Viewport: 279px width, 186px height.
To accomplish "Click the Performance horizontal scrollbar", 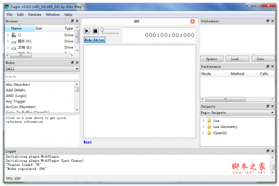I will tap(237, 99).
